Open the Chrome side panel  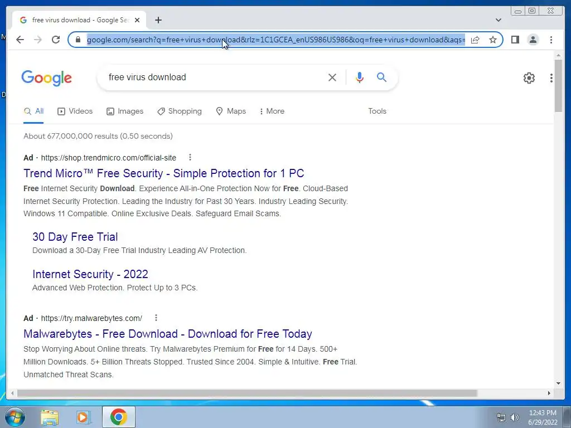(515, 40)
